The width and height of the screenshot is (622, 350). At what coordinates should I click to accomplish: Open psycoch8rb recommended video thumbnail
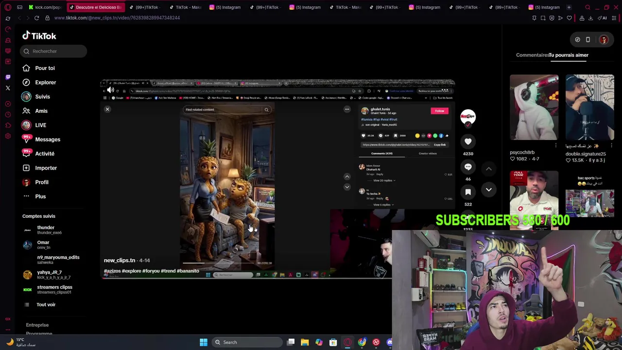[534, 107]
